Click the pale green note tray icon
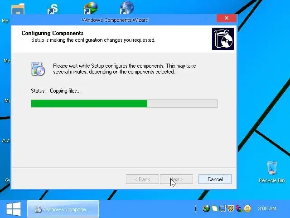 [x=215, y=208]
